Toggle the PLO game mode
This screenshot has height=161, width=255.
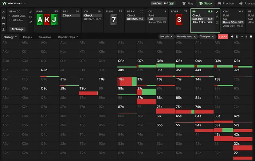(x=169, y=3)
